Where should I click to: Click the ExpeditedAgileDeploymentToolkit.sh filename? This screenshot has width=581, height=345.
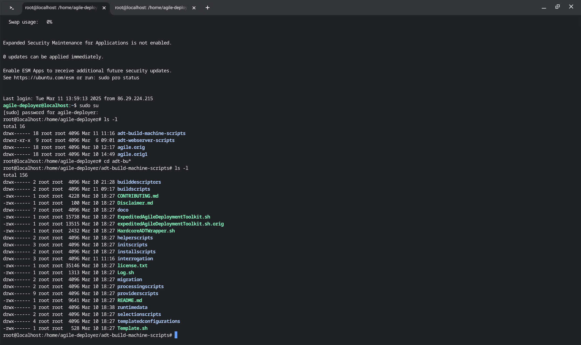coord(163,217)
